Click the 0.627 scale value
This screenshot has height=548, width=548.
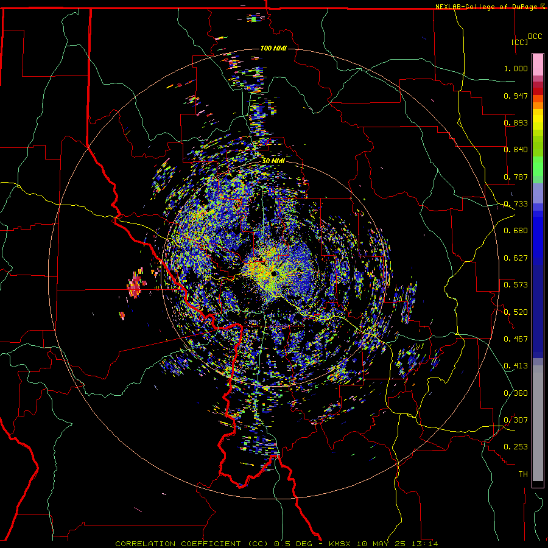(516, 258)
